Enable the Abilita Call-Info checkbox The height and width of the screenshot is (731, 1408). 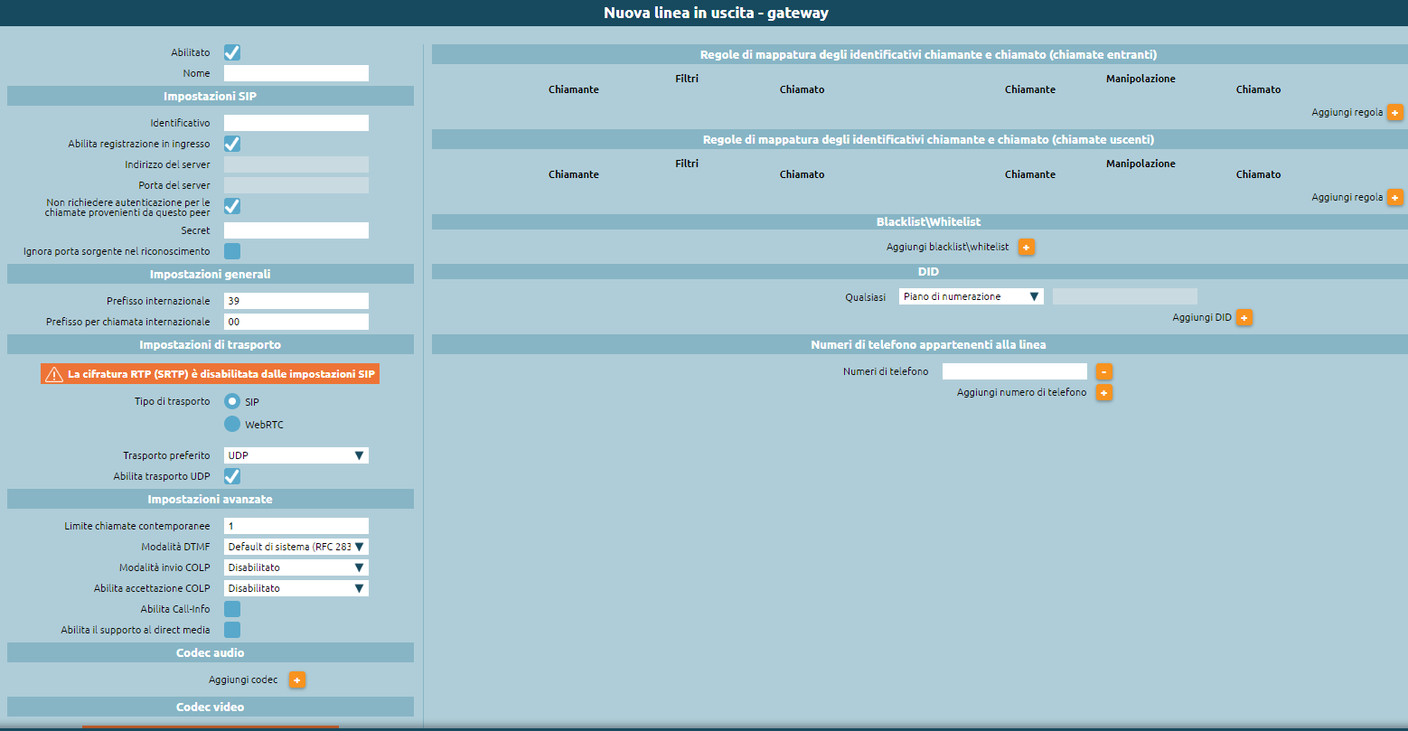(x=232, y=609)
